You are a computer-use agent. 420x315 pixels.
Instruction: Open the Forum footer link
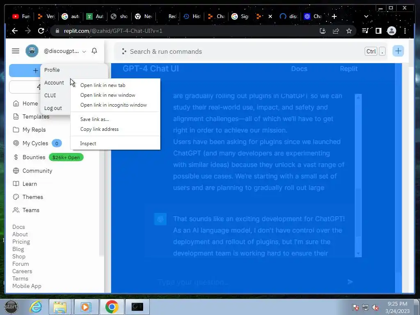[21, 264]
